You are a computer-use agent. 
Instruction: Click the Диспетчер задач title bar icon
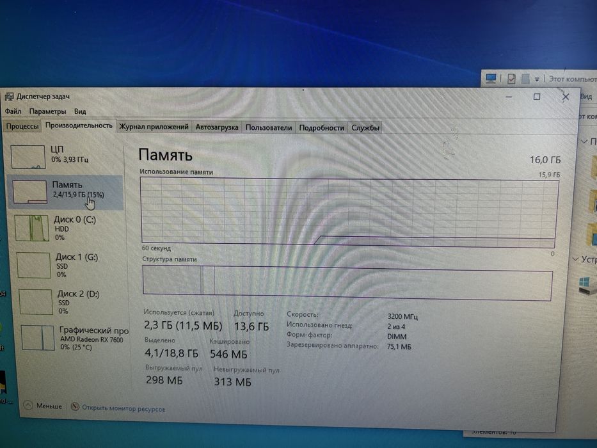pos(9,97)
